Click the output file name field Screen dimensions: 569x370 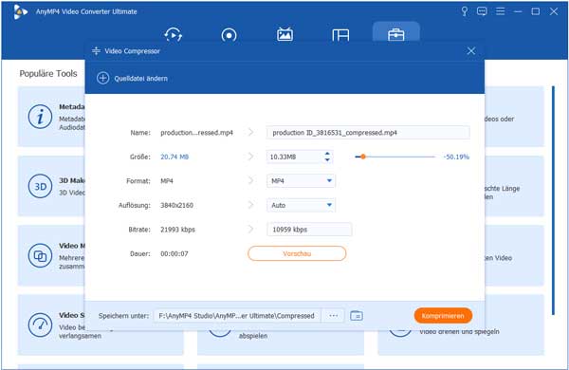coord(368,133)
